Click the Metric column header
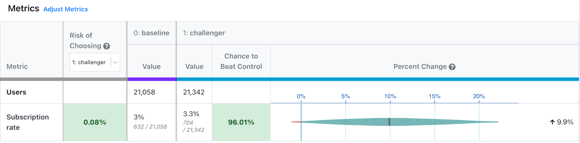This screenshot has height=143, width=580. [17, 66]
